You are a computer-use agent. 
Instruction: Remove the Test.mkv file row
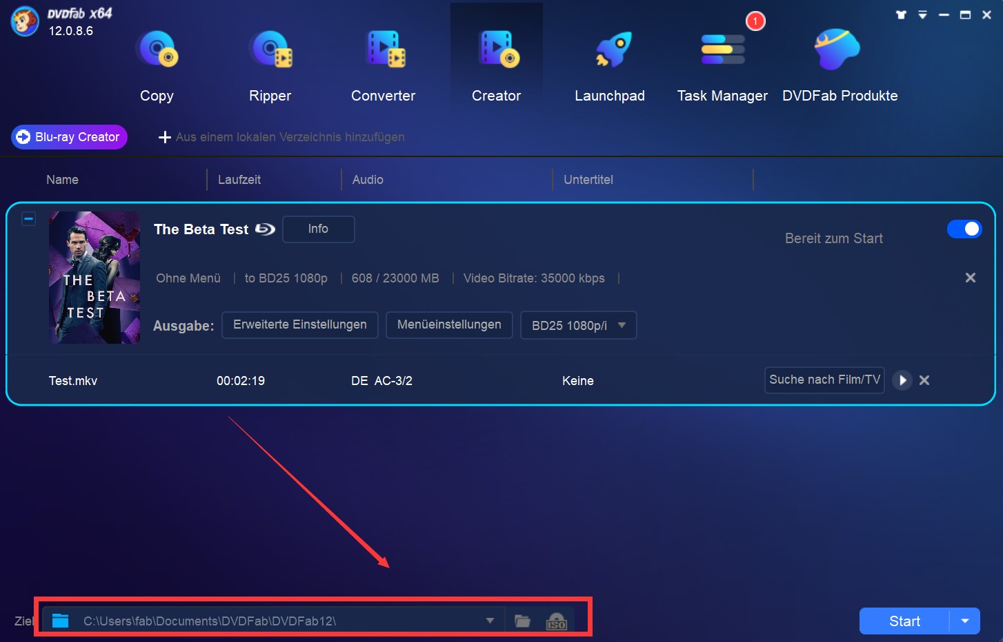click(x=924, y=380)
